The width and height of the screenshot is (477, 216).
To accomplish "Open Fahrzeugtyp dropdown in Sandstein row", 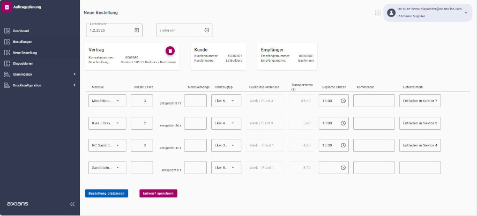I will click(226, 168).
